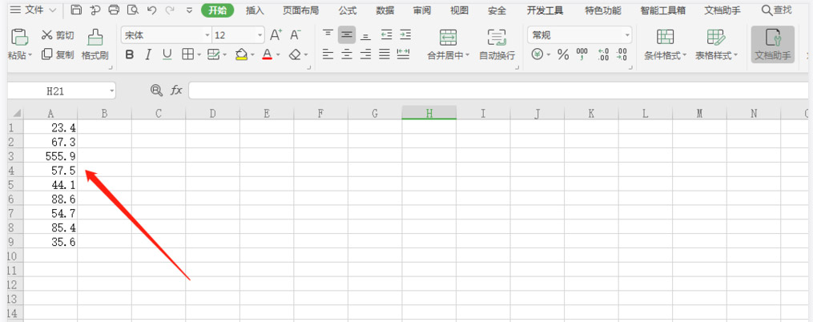Increase decimal places
Viewport: 813px width, 322px height.
point(603,54)
